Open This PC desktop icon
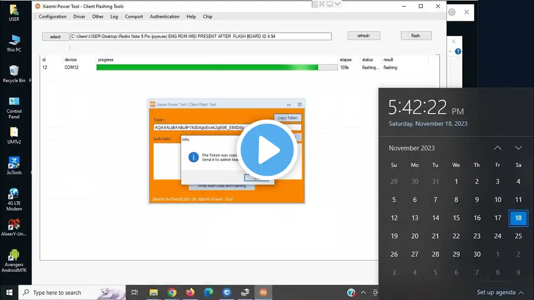534x300 pixels. coord(14,43)
